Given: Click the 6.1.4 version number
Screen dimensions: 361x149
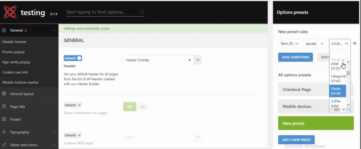Looking at the screenshot, I should [x=54, y=14].
